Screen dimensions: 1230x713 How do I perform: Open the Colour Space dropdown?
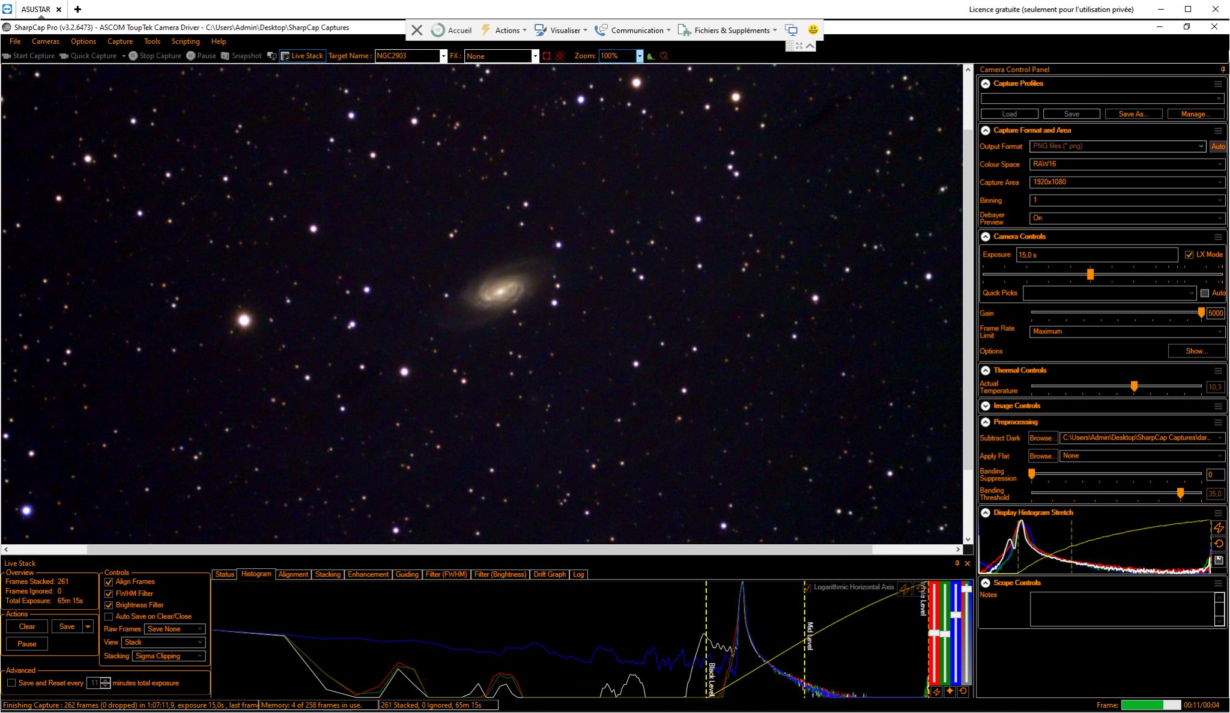pyautogui.click(x=1127, y=164)
